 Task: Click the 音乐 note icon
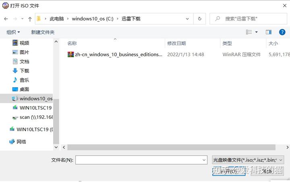(x=15, y=80)
